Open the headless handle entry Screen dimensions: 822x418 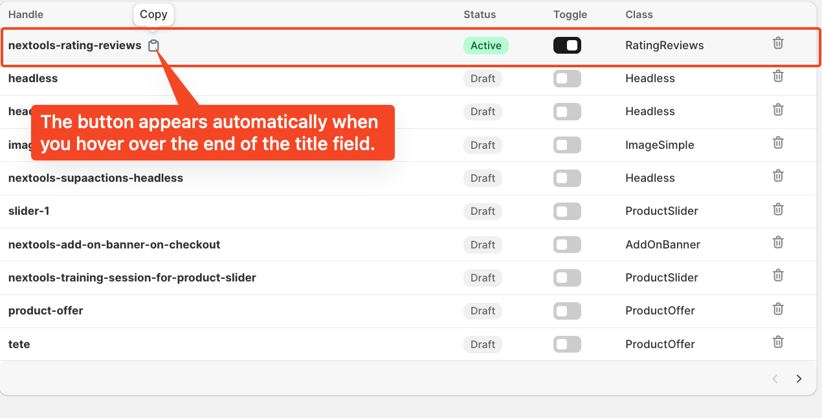(33, 78)
